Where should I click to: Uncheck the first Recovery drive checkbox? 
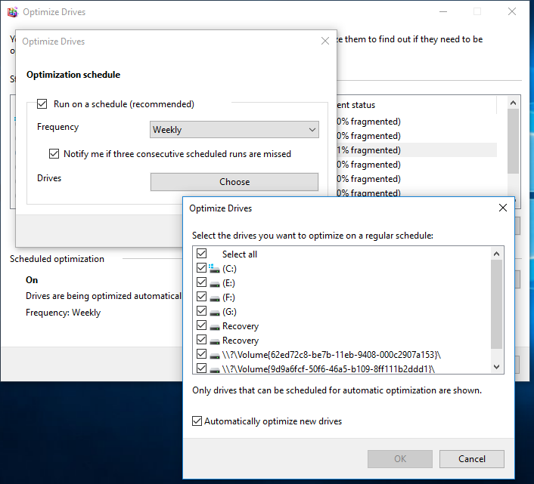click(x=202, y=325)
